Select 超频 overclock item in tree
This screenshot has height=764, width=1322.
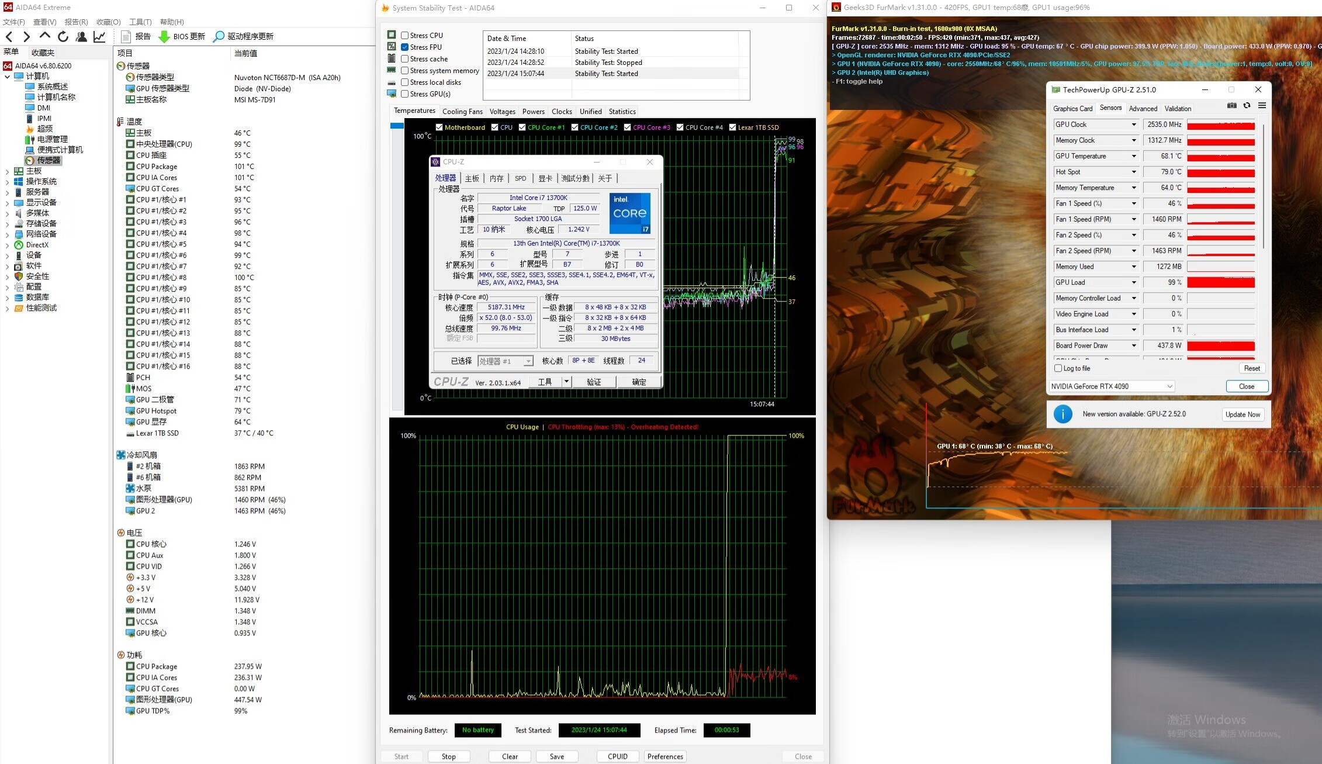[39, 129]
